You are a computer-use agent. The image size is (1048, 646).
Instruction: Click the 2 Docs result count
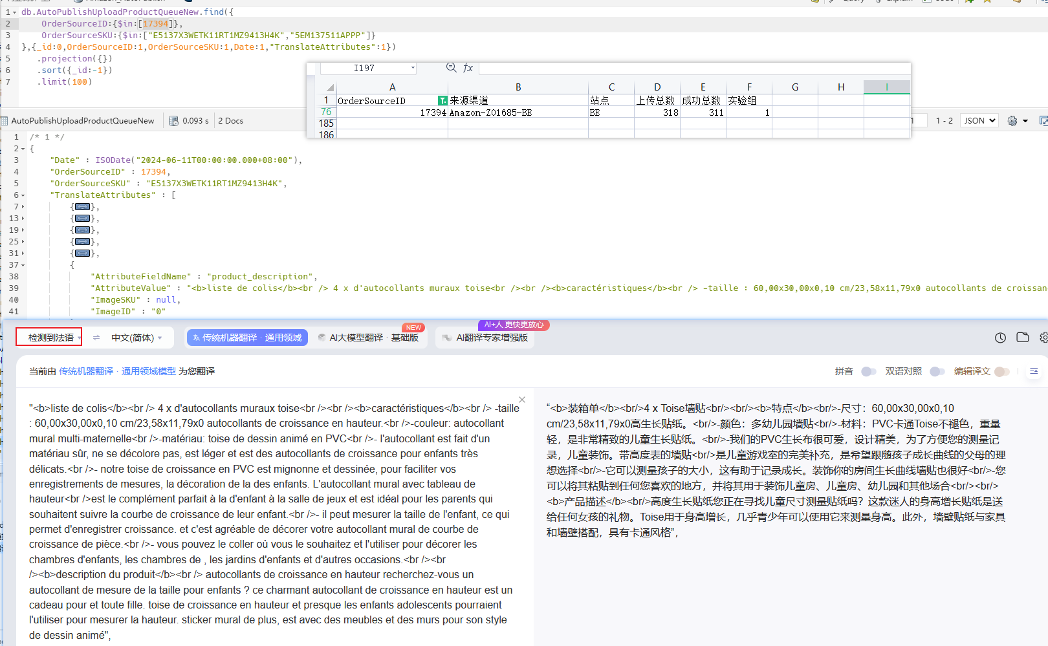231,121
